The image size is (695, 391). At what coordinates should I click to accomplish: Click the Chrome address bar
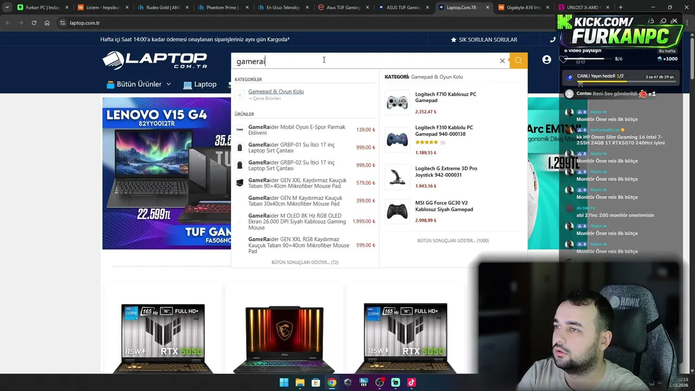pyautogui.click(x=304, y=23)
